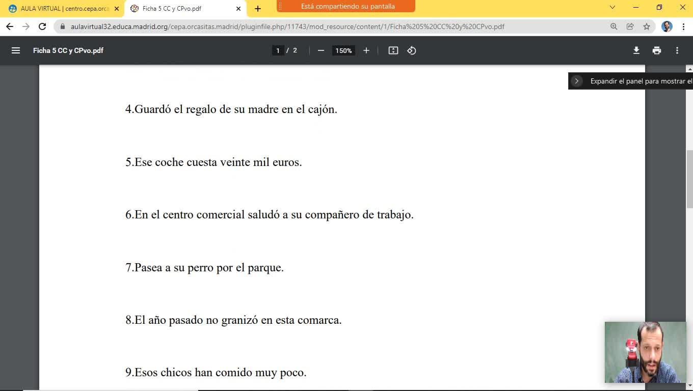Open the PDF sidebar menu icon
Image resolution: width=693 pixels, height=391 pixels.
point(16,50)
